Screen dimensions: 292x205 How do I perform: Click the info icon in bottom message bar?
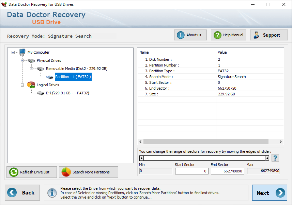tap(52, 193)
